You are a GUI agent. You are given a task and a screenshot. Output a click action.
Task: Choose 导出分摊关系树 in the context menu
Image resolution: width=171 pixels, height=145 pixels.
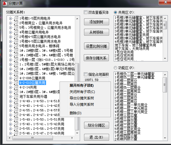[x=82, y=98]
